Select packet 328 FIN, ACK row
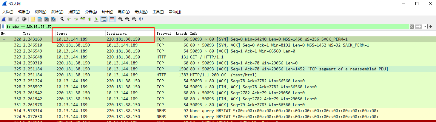436x122 pixels. (218, 87)
